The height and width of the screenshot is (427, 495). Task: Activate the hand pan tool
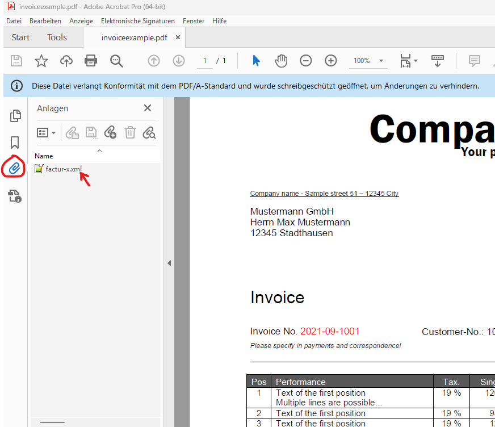[x=280, y=61]
